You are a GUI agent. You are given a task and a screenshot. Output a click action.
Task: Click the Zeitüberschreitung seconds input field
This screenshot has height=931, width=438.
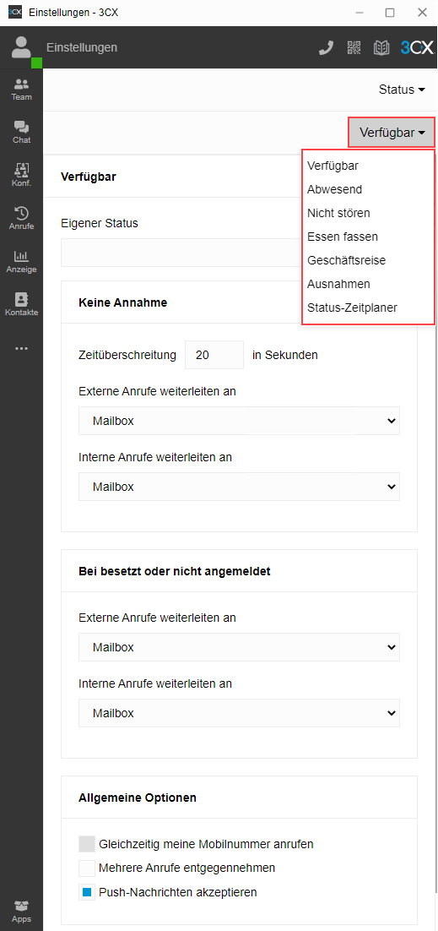tap(214, 355)
